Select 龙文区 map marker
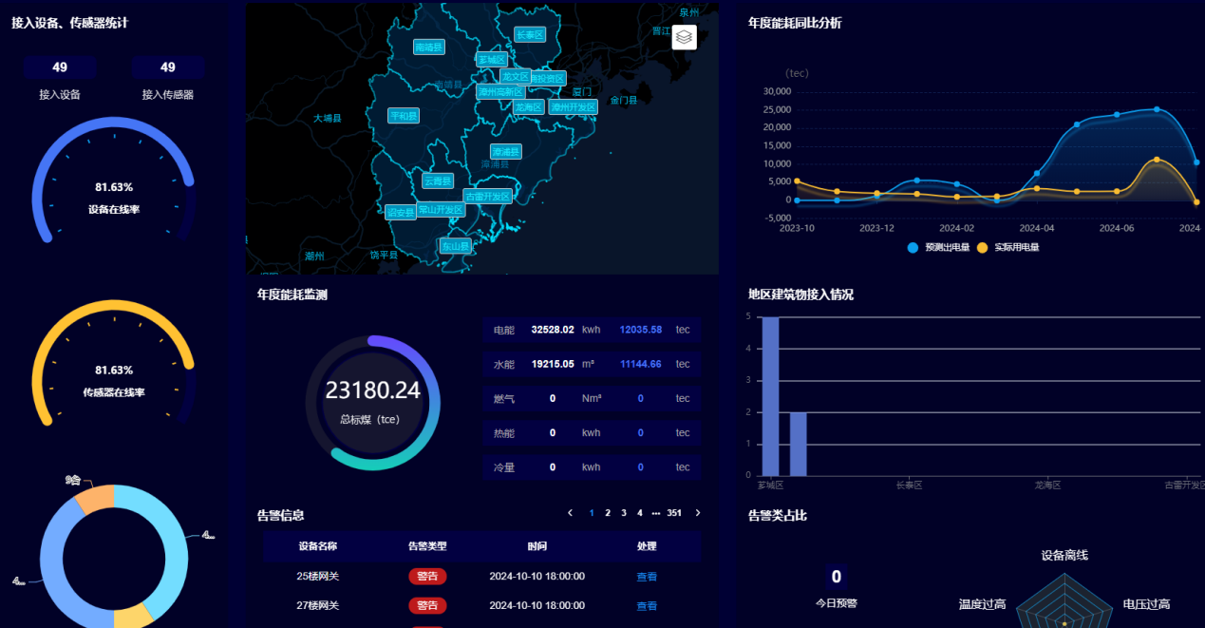Image resolution: width=1205 pixels, height=628 pixels. [x=515, y=76]
